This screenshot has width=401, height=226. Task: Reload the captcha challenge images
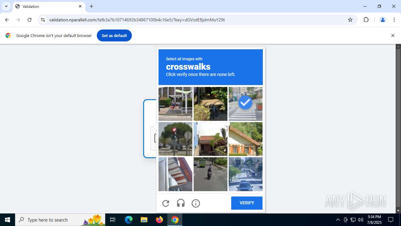click(166, 203)
